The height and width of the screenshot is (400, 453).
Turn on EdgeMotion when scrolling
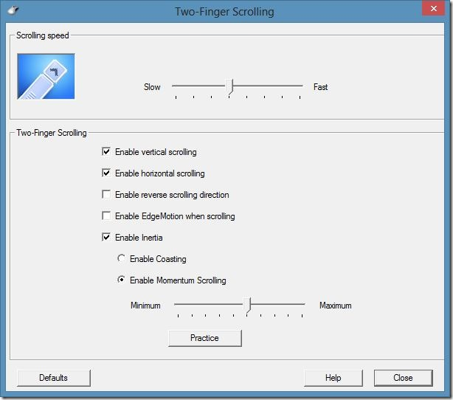tap(107, 216)
